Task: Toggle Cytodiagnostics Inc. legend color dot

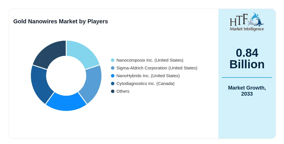Action: coord(113,84)
